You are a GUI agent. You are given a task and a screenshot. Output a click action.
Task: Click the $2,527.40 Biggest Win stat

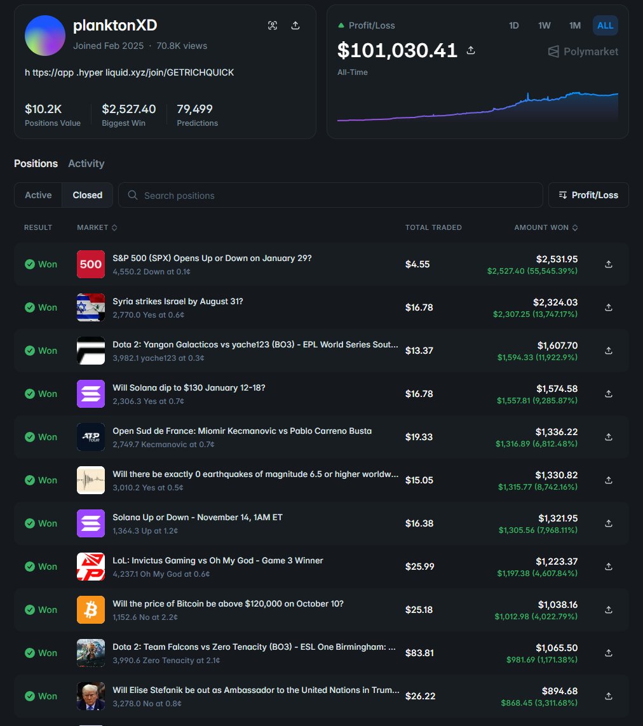(x=129, y=114)
